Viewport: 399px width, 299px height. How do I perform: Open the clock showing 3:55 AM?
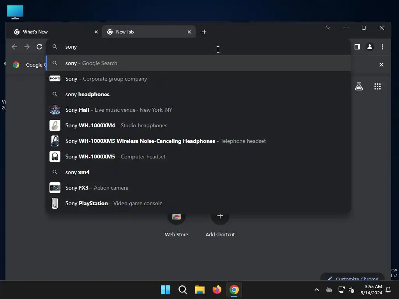371,290
